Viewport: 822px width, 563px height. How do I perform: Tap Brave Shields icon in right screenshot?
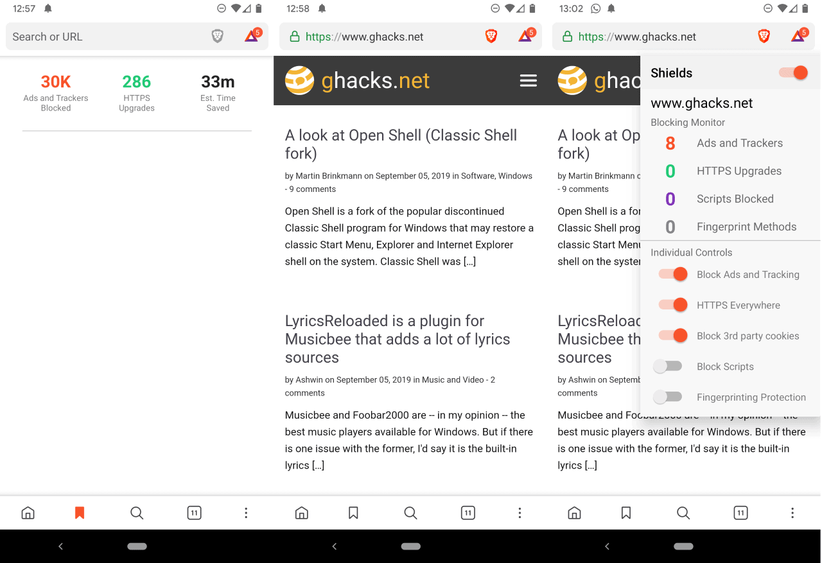[x=764, y=37]
